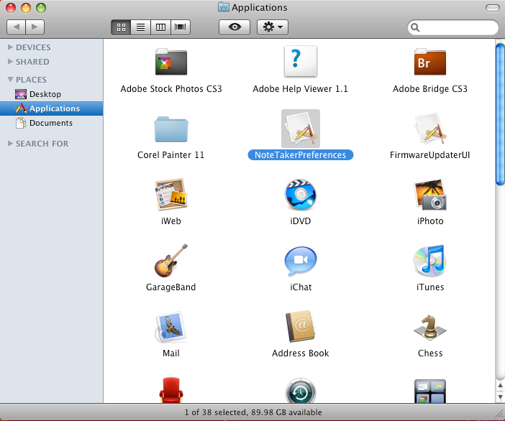Select the Adobe Help Viewer 1.1 icon
Image resolution: width=505 pixels, height=421 pixels.
tap(301, 61)
